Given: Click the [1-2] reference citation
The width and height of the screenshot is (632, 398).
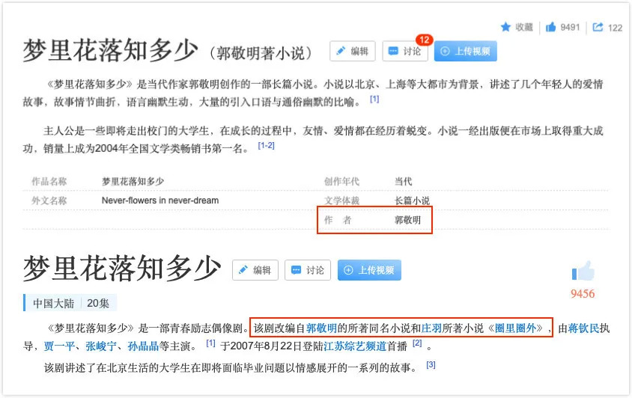Looking at the screenshot, I should (x=266, y=146).
